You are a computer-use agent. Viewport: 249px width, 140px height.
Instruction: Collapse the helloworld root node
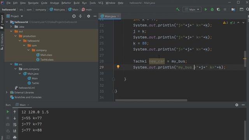(x=7, y=22)
